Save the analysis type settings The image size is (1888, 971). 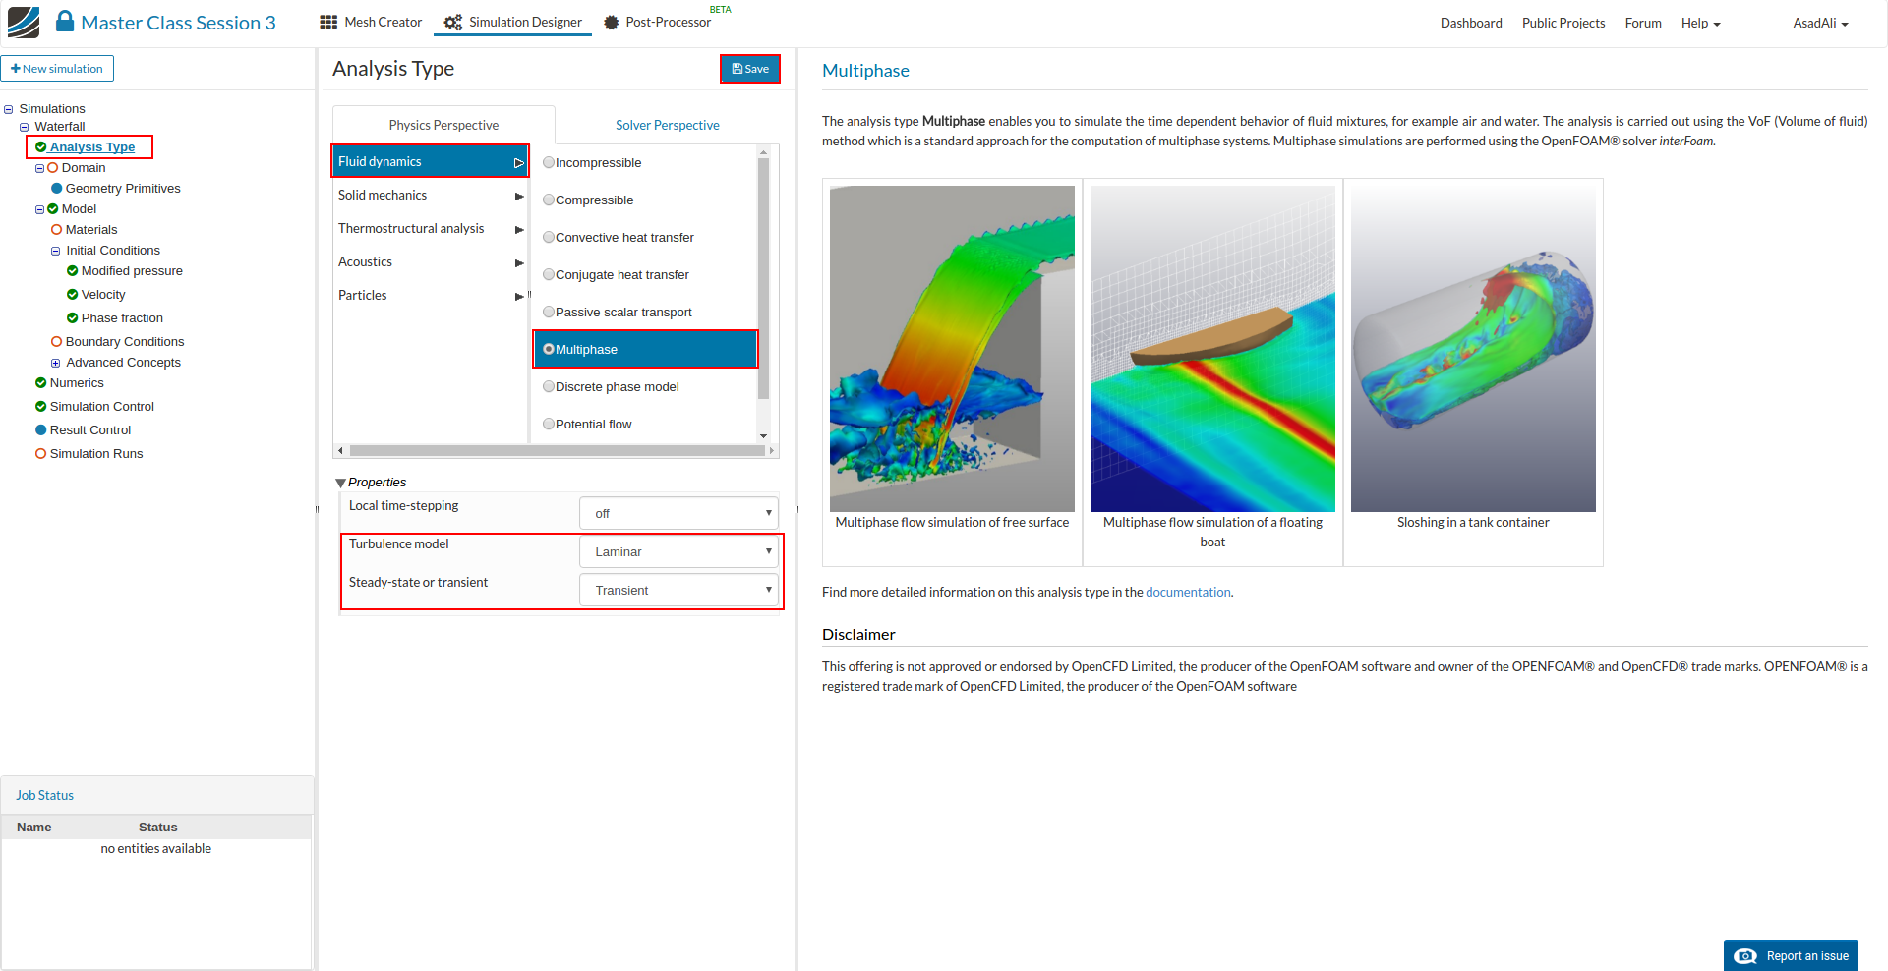pyautogui.click(x=750, y=69)
